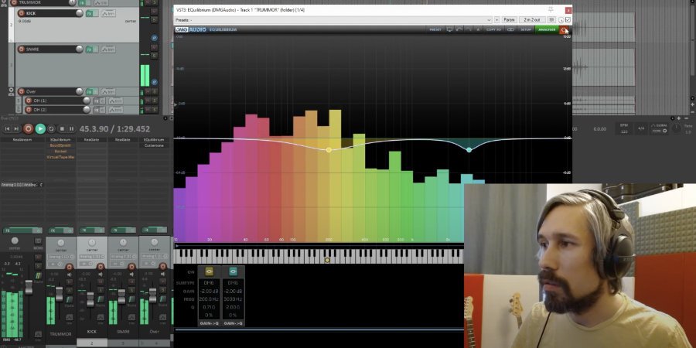The image size is (696, 348).
Task: Start playback with the green play button
Action: (x=40, y=128)
